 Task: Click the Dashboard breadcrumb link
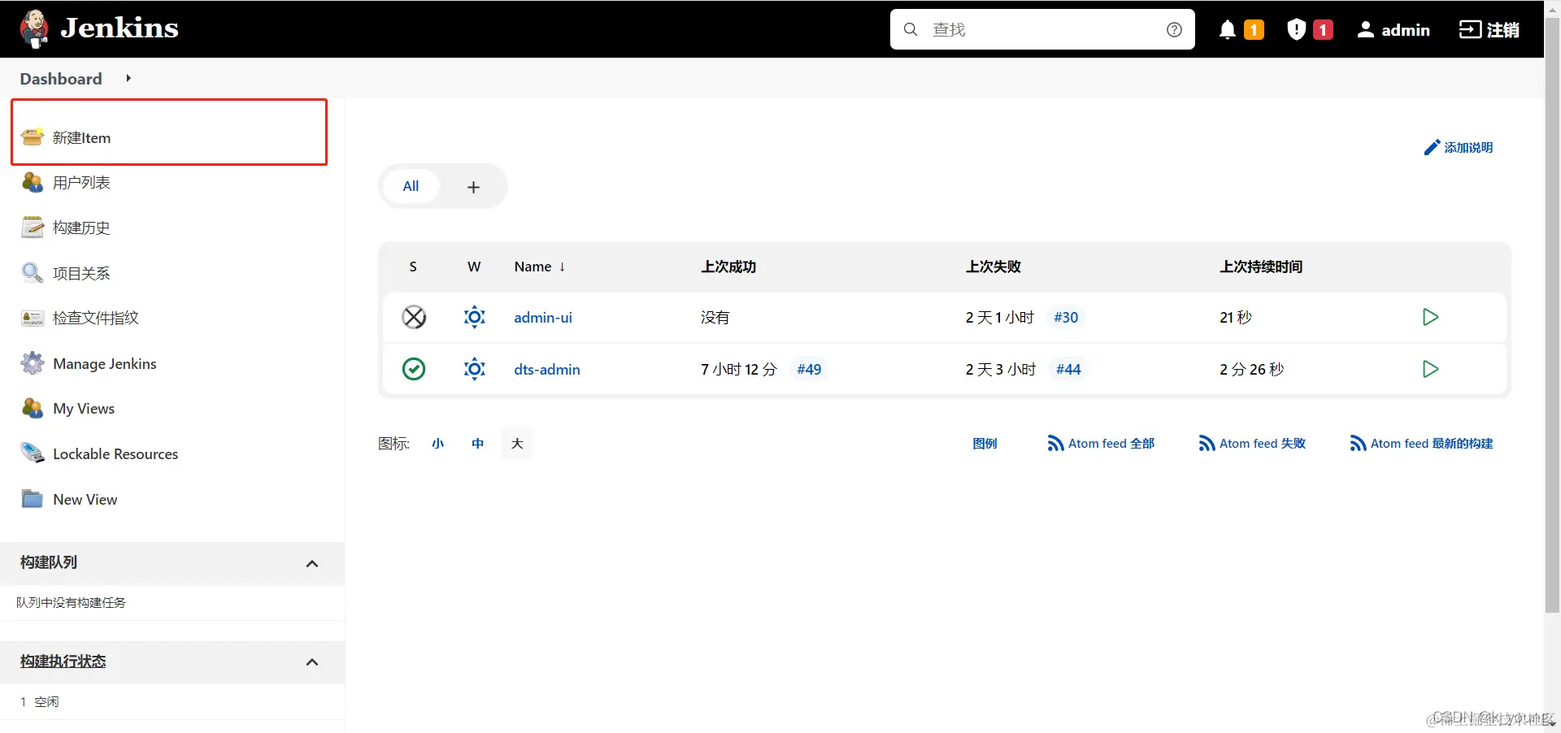[61, 79]
